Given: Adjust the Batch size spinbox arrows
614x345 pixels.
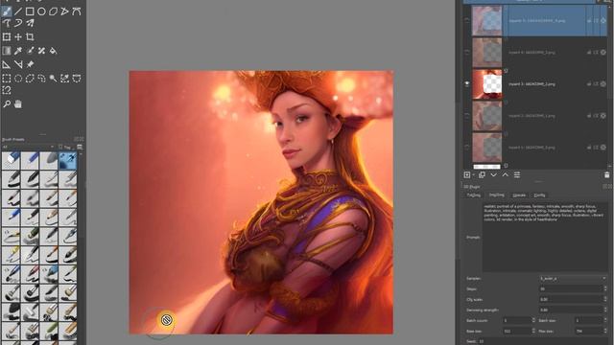Looking at the screenshot, I should [605, 321].
